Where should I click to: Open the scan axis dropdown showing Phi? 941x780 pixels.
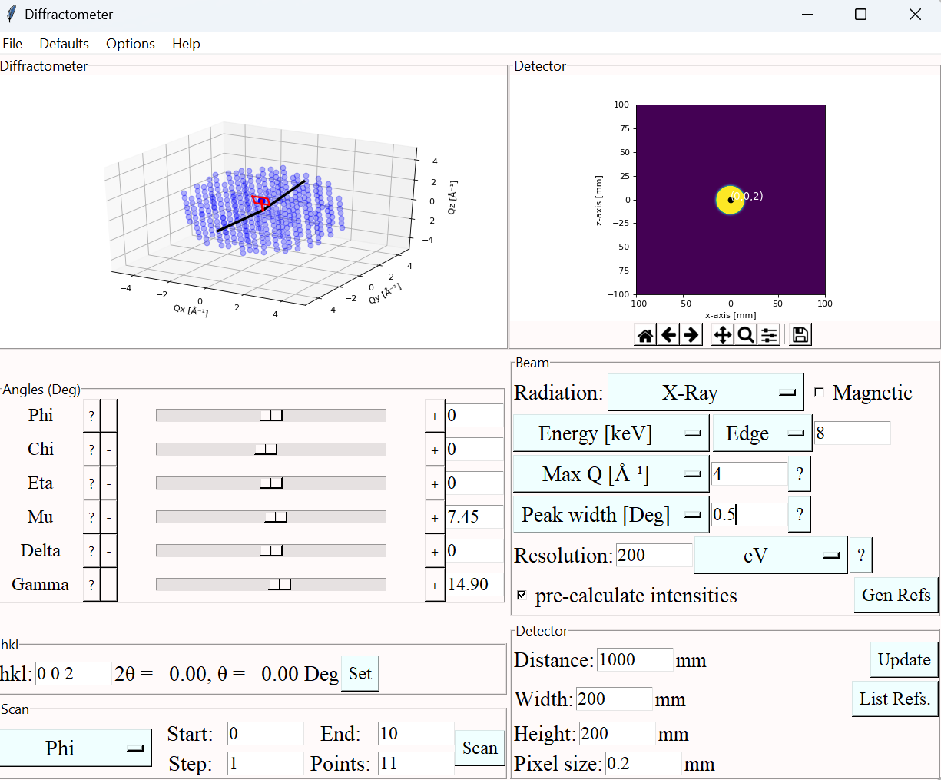point(76,747)
